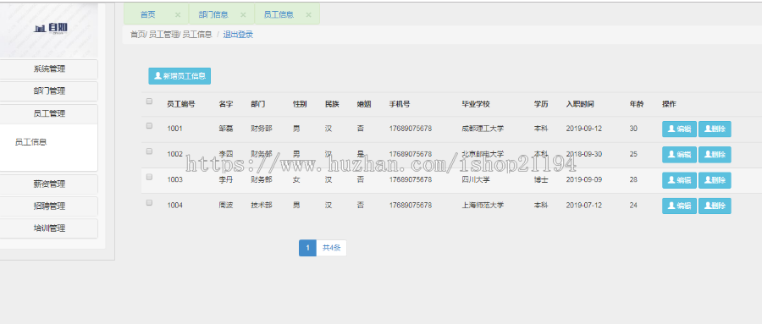Click name cell 李四

point(226,154)
